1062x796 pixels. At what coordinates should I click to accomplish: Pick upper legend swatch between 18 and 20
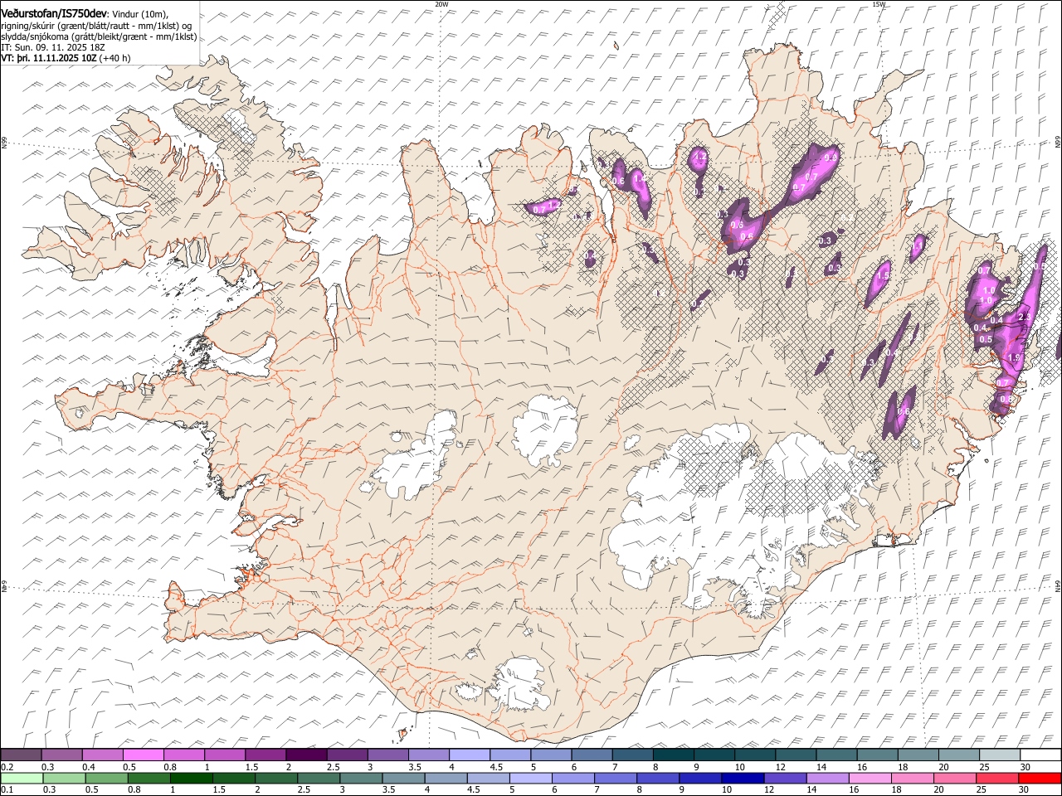918,755
